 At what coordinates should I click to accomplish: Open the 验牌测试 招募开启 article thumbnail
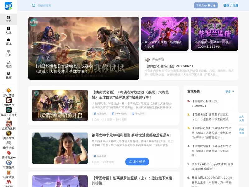[x=60, y=105]
